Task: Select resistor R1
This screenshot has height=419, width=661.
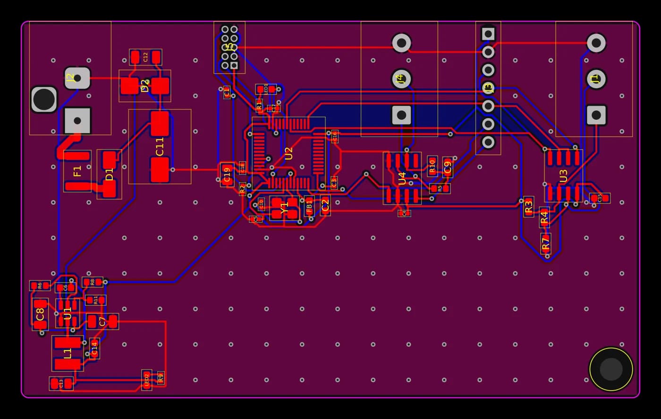Action: coord(259,105)
